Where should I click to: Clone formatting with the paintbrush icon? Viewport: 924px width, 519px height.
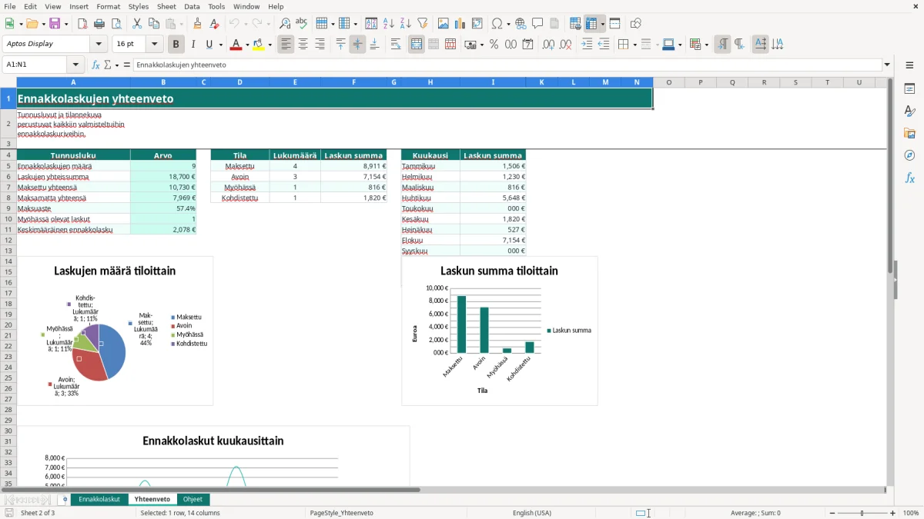click(x=197, y=24)
